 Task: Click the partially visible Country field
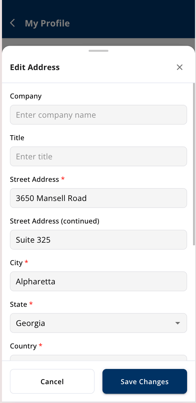98,358
